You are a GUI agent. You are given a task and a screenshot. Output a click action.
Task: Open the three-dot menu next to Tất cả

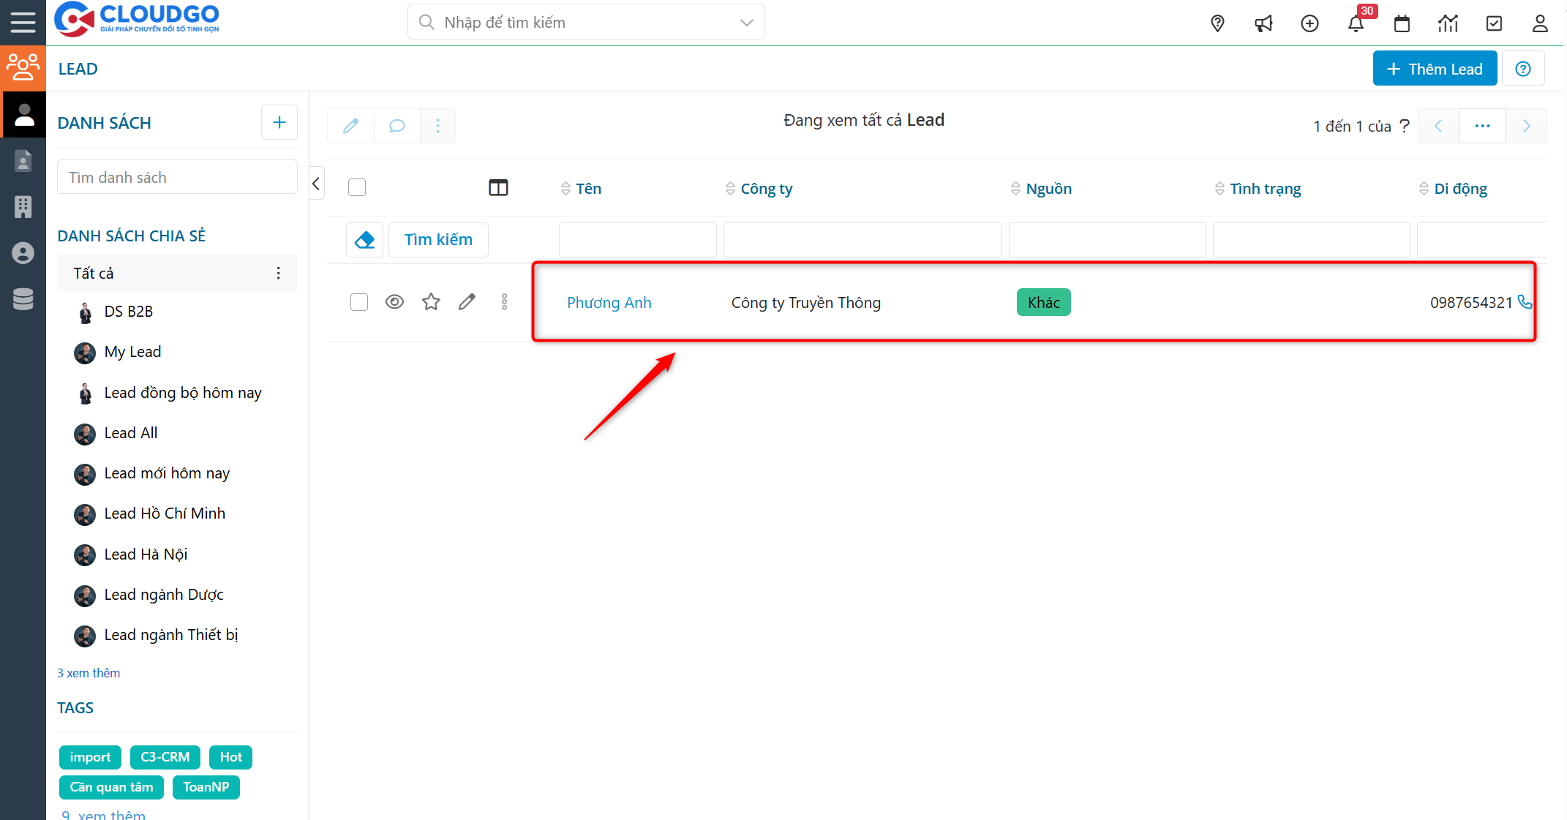pyautogui.click(x=278, y=272)
